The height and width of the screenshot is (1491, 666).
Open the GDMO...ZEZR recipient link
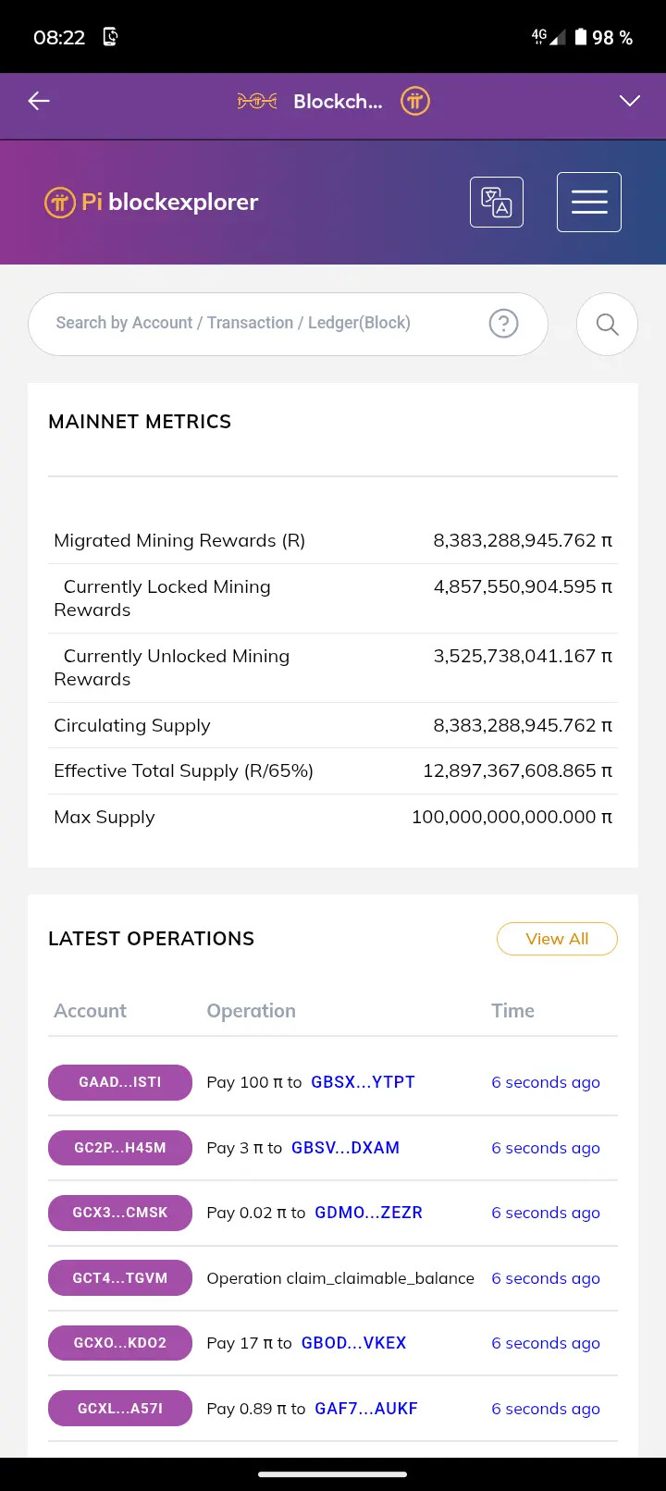coord(368,1213)
